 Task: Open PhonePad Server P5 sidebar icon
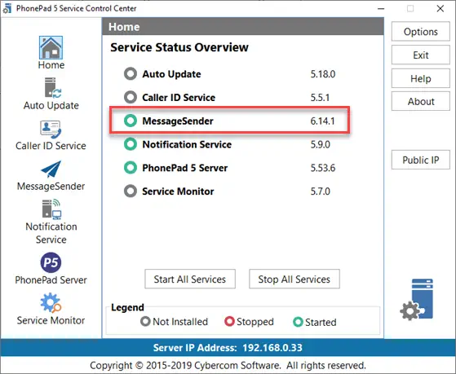(x=51, y=262)
